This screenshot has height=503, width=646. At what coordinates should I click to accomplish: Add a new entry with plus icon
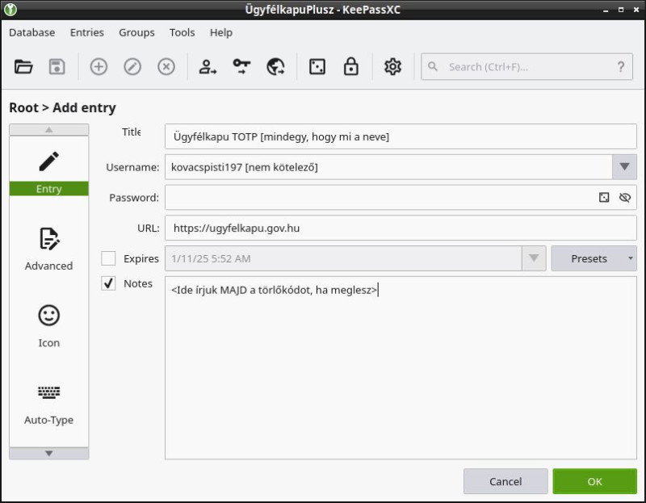tap(99, 67)
